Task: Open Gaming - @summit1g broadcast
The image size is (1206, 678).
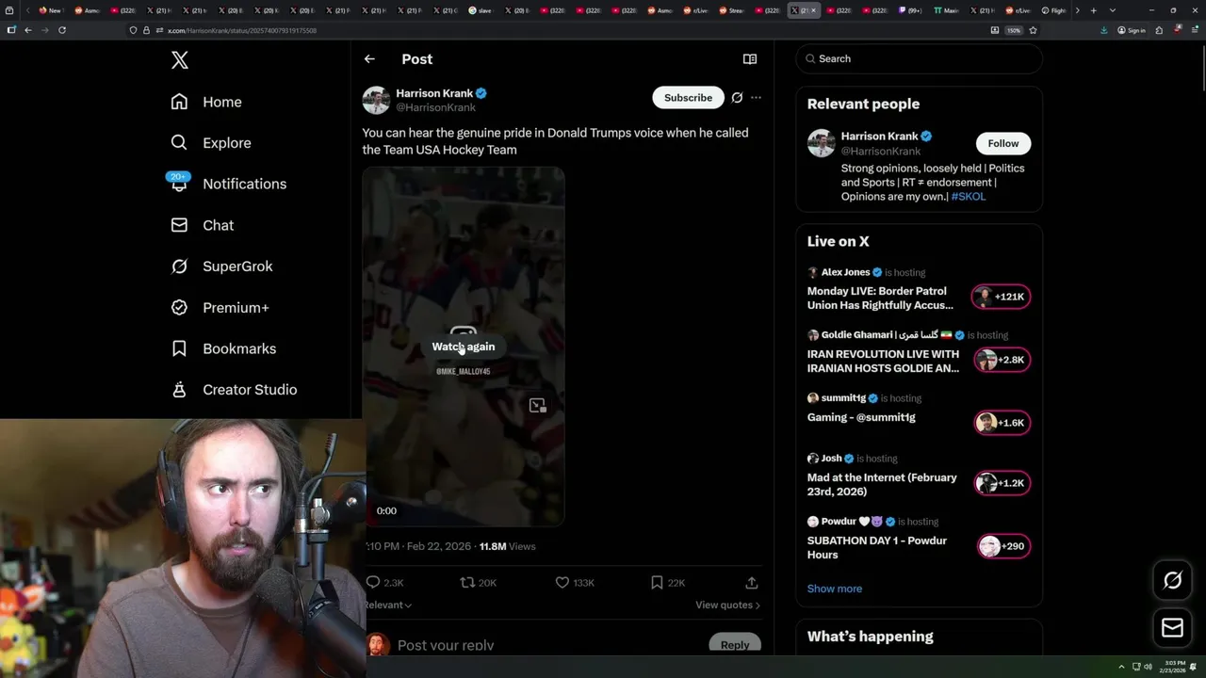Action: [861, 417]
